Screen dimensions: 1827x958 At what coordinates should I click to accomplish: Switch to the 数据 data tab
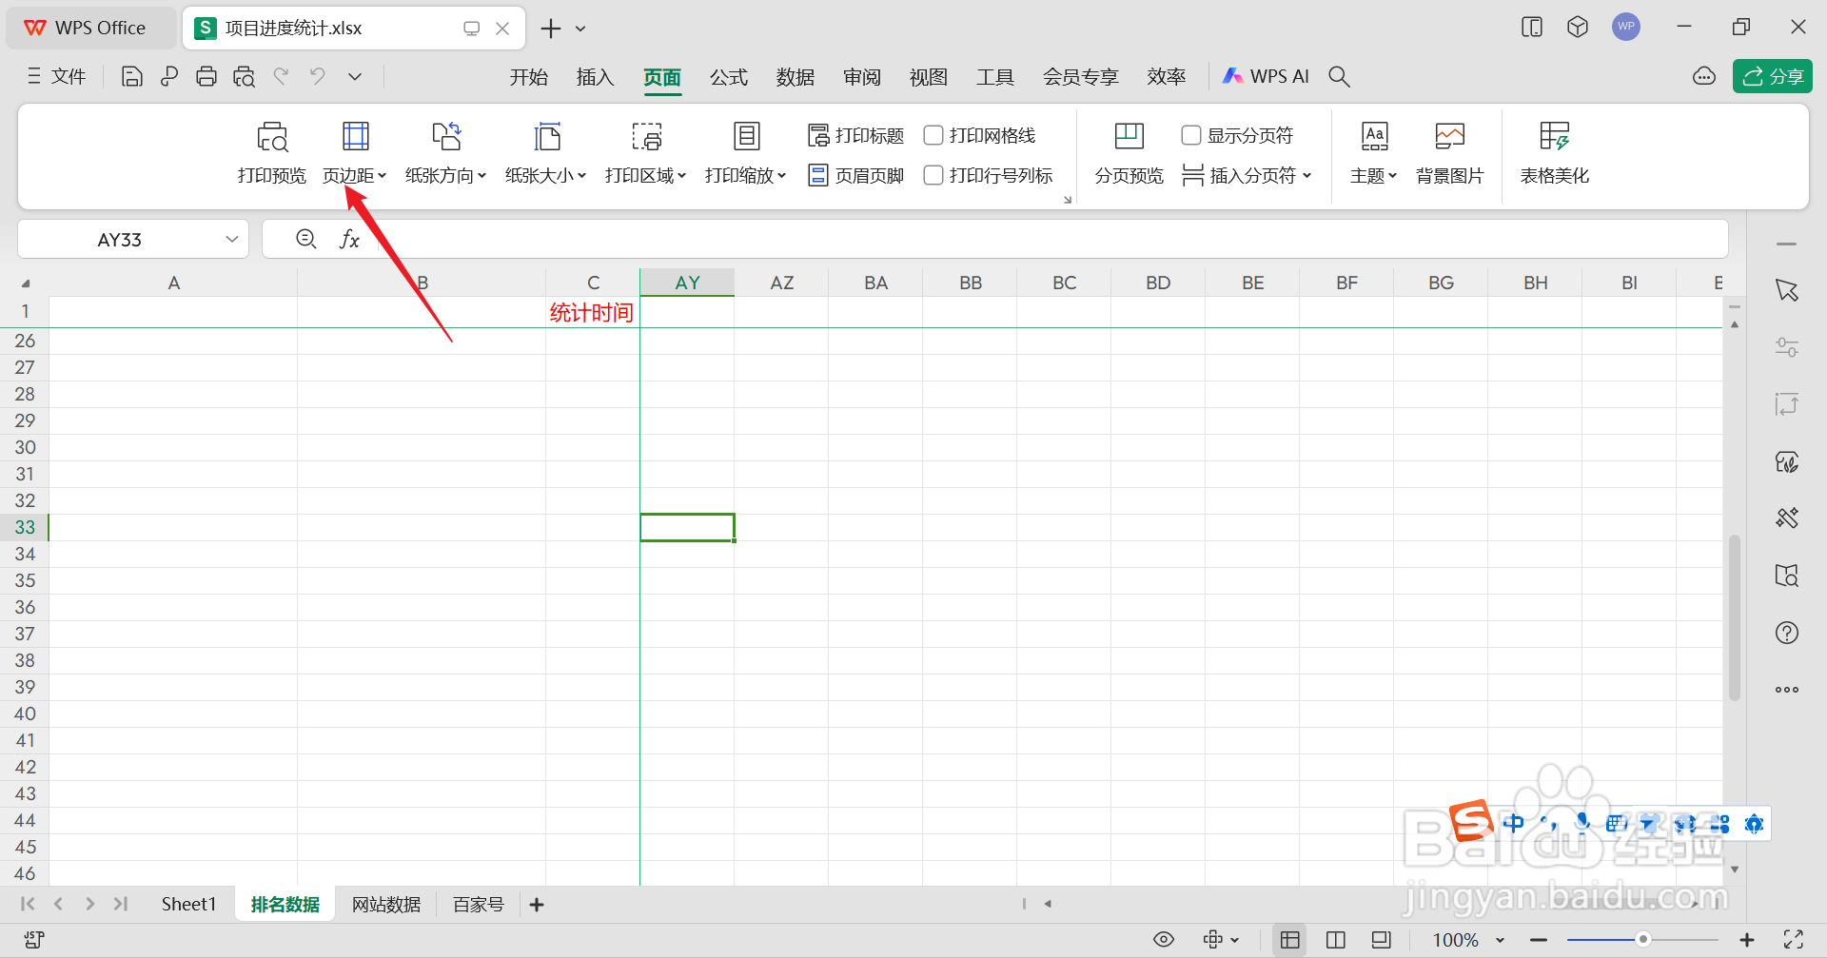pos(796,77)
